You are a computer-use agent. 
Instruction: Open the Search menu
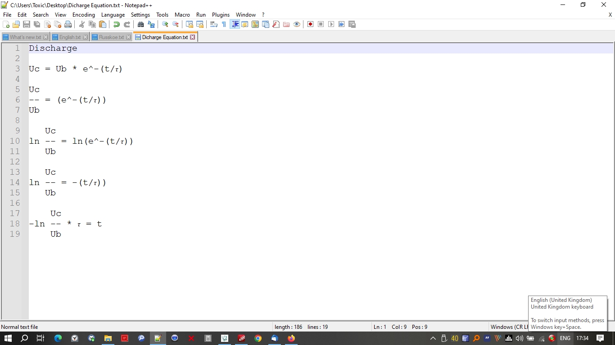(41, 15)
